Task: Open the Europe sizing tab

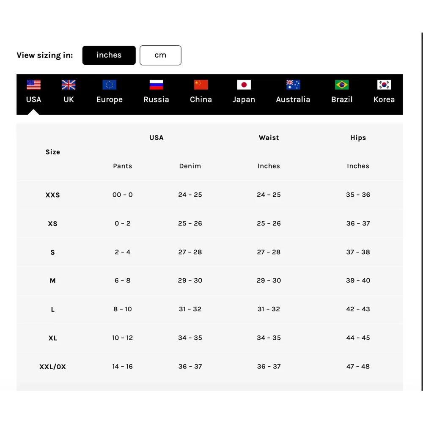Action: pyautogui.click(x=109, y=100)
